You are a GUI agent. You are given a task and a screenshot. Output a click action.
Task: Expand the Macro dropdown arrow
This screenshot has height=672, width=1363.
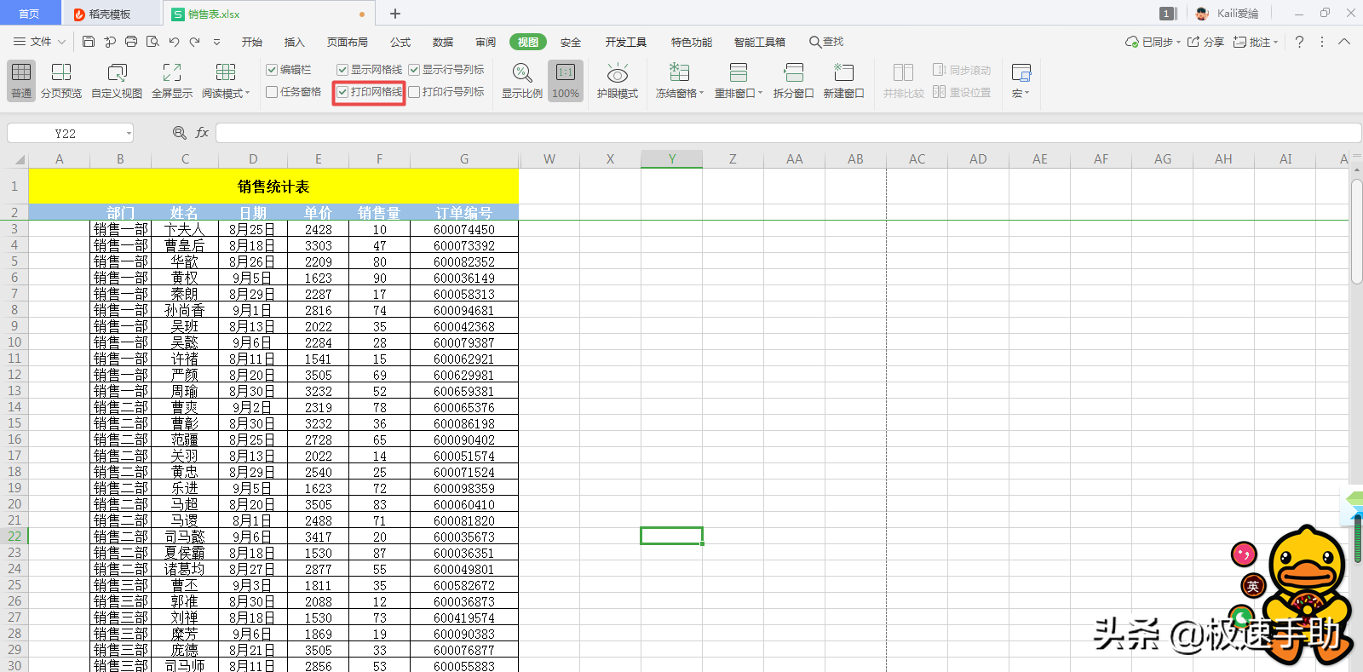pyautogui.click(x=1027, y=93)
